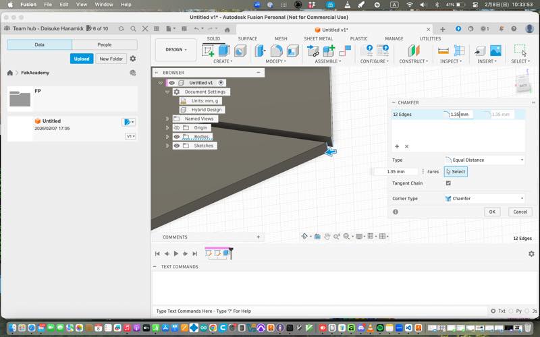Select the Shell tool in Modify
Viewport: 540px width, 337px height.
coord(292,51)
